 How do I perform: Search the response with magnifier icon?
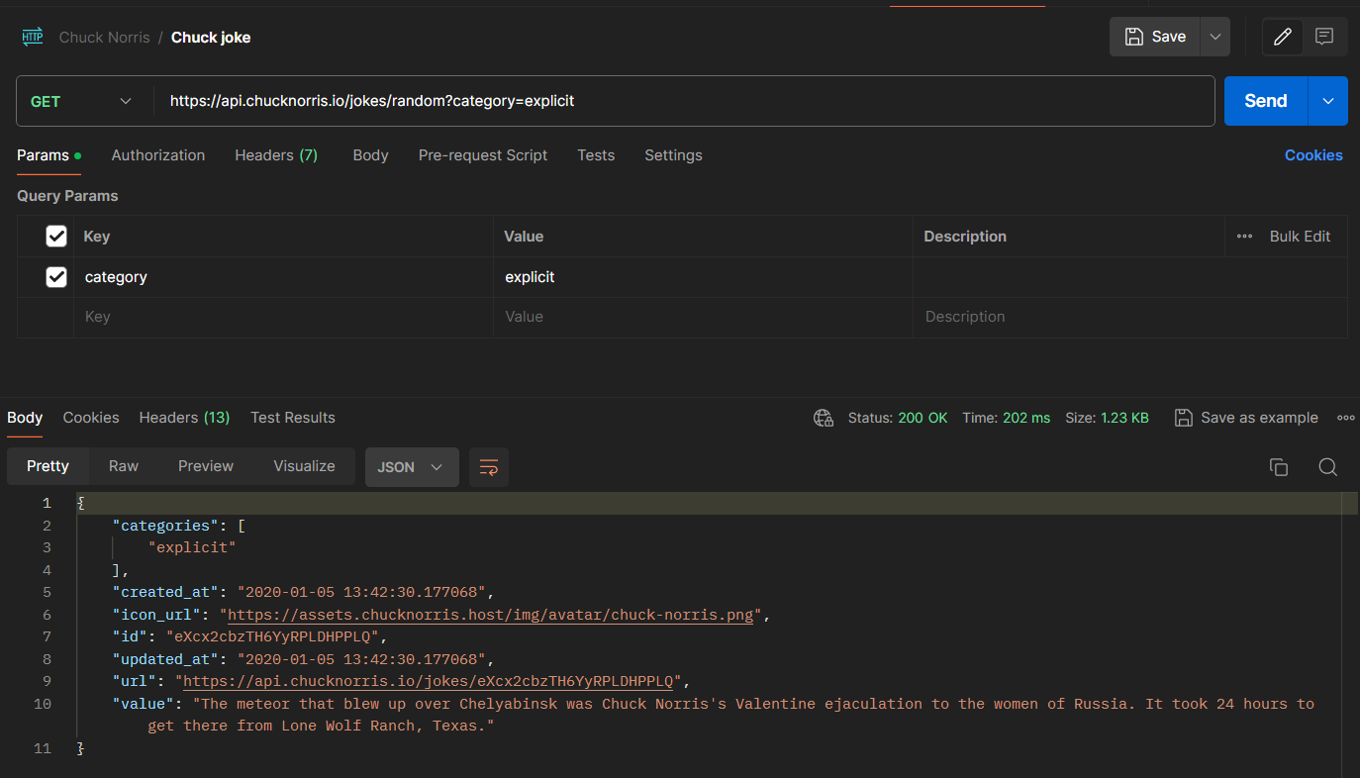[x=1328, y=467]
